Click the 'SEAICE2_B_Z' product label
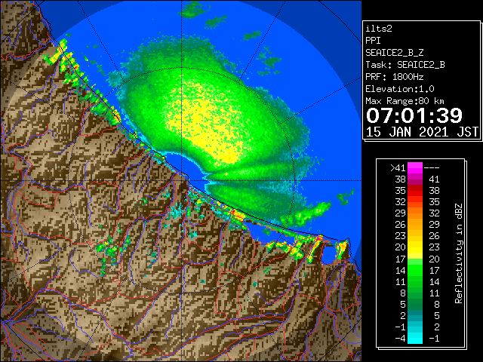The image size is (483, 362). [394, 53]
